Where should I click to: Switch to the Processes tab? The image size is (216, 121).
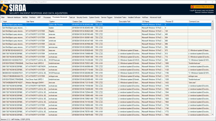click(47, 17)
